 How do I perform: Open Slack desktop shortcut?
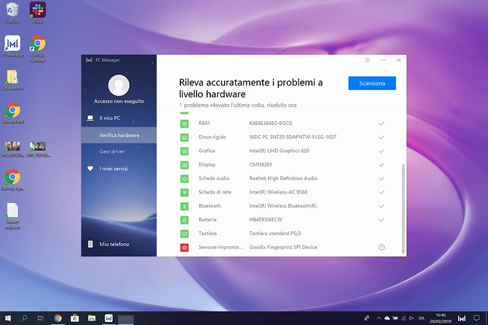(37, 13)
